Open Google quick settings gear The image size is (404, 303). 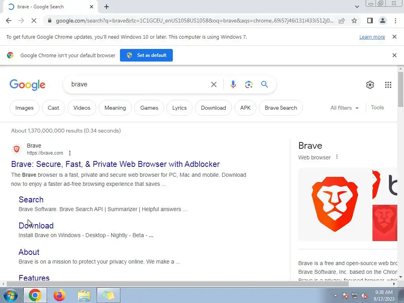point(370,85)
